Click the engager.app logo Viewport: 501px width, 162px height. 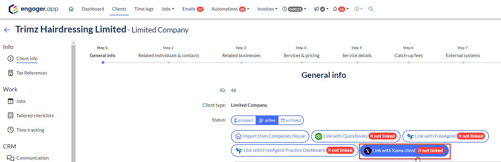33,9
